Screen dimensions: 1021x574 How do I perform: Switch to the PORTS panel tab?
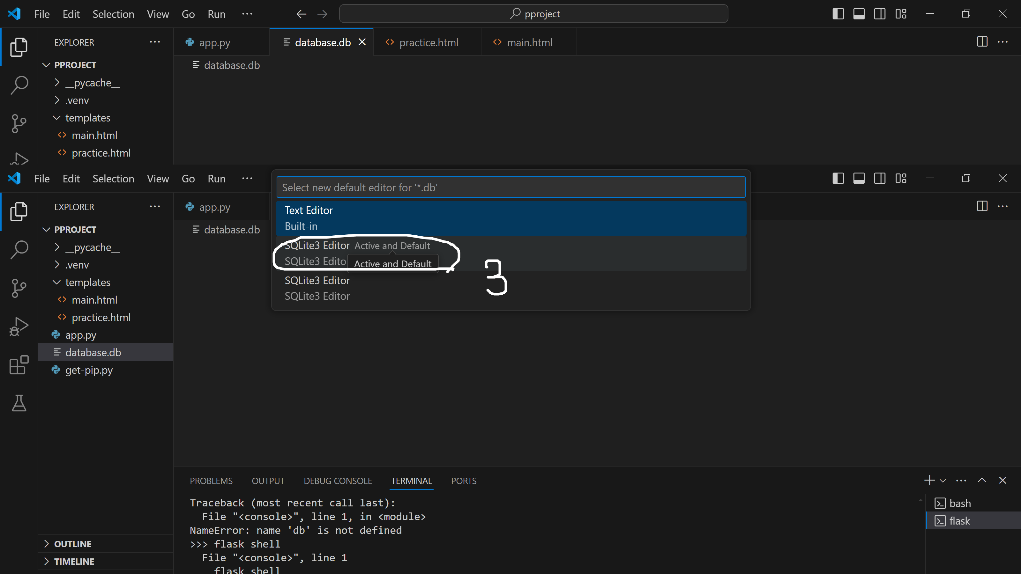(464, 481)
